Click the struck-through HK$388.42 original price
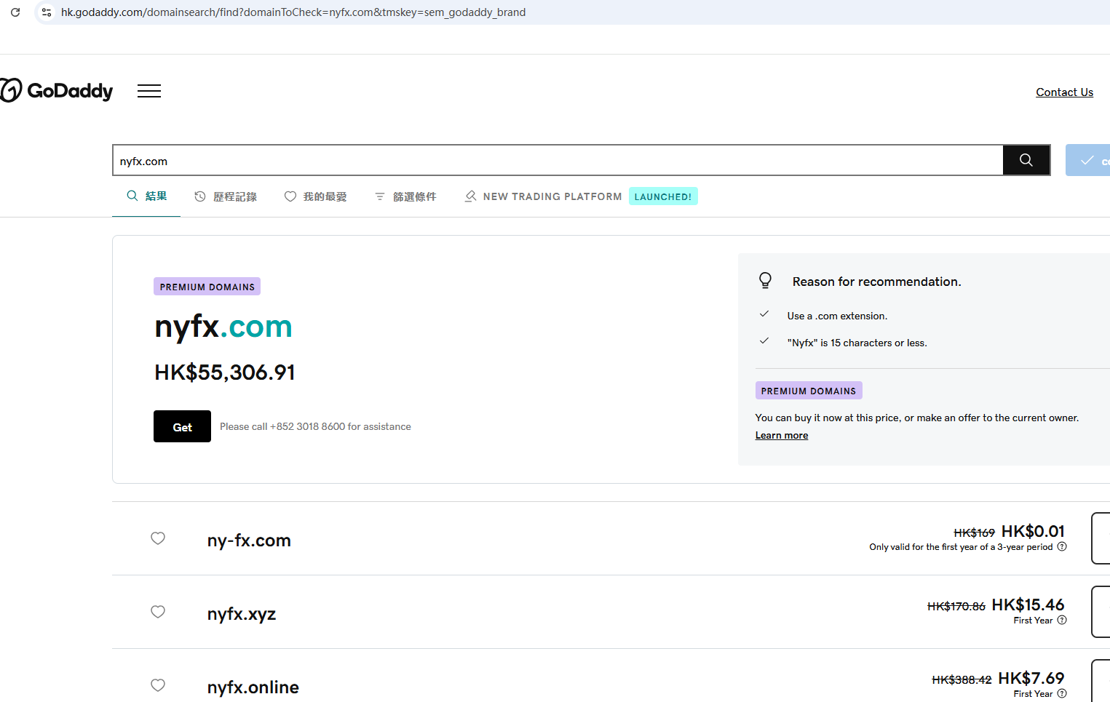1110x702 pixels. 962,680
